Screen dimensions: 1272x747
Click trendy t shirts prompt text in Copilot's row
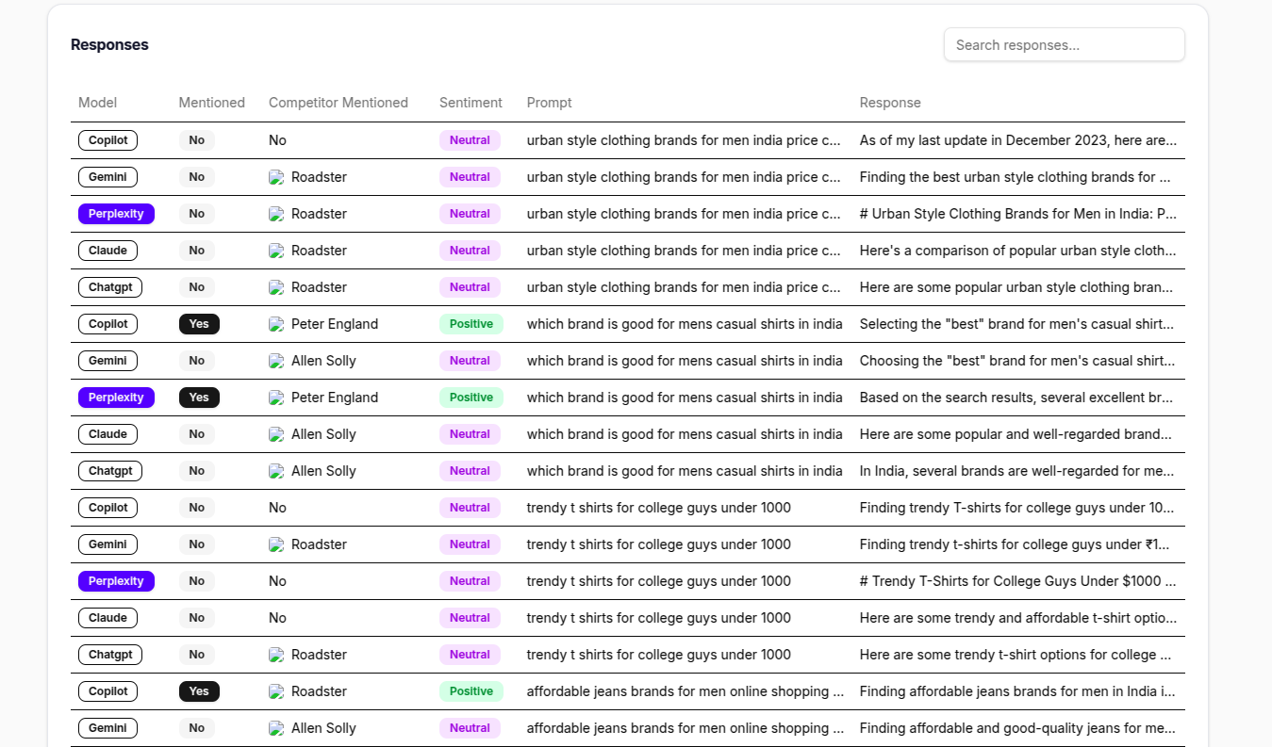click(x=659, y=508)
